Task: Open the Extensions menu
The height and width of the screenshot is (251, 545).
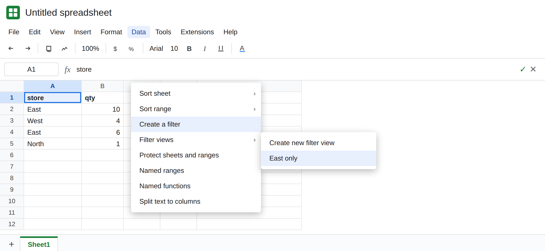Action: [197, 32]
